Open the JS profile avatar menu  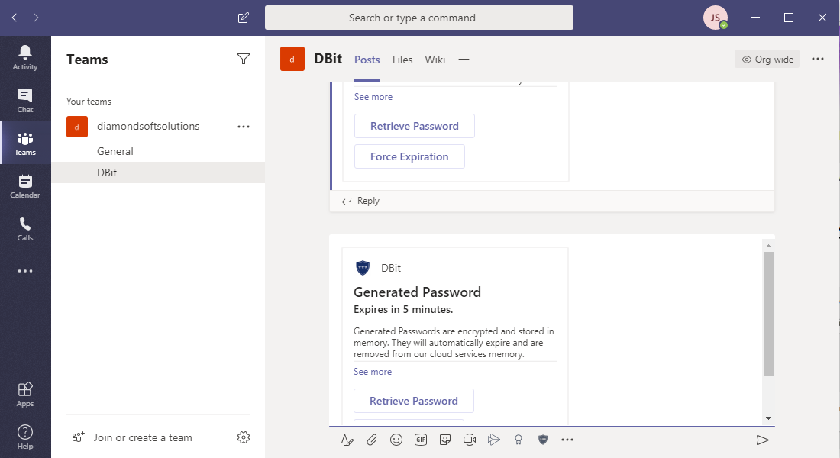[x=716, y=18]
